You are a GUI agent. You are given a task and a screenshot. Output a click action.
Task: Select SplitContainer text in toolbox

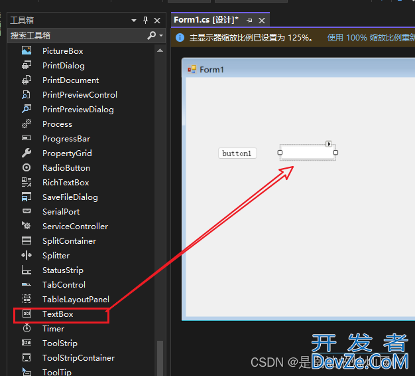click(x=69, y=240)
